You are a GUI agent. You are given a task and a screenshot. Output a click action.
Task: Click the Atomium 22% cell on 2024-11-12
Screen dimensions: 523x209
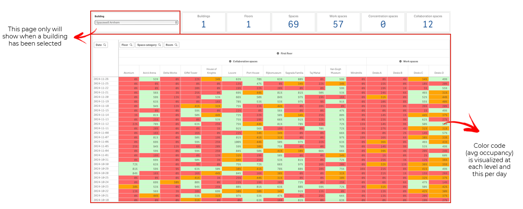[129, 124]
